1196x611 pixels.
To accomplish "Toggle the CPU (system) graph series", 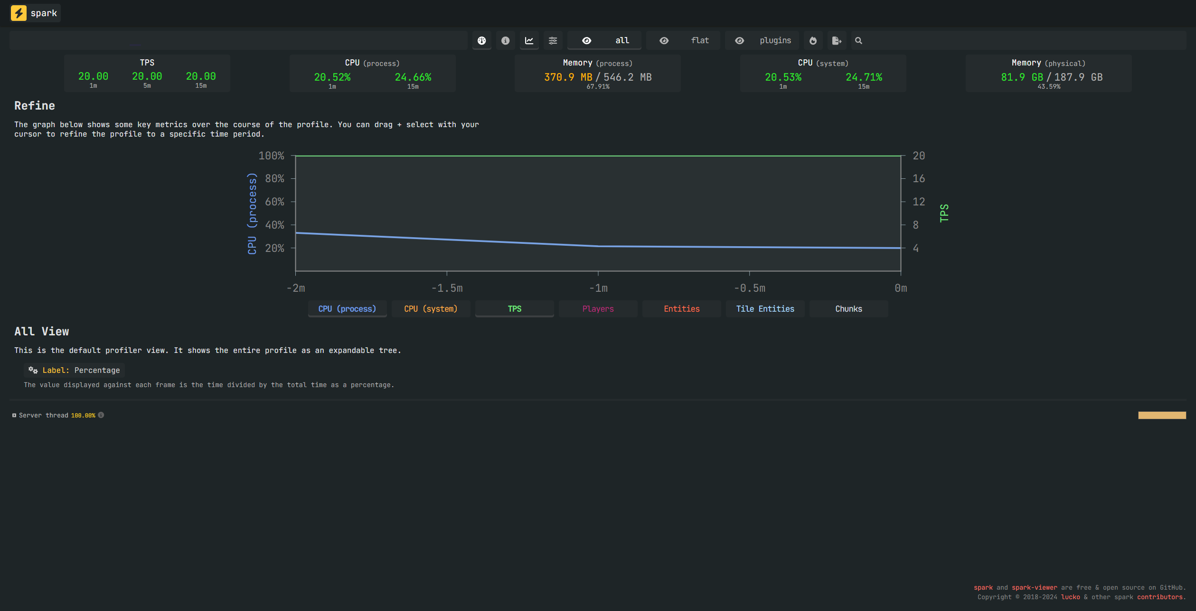I will 431,309.
